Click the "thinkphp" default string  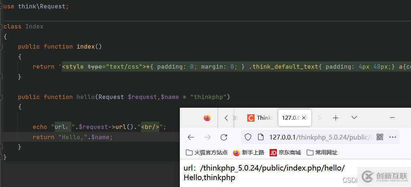click(x=208, y=97)
